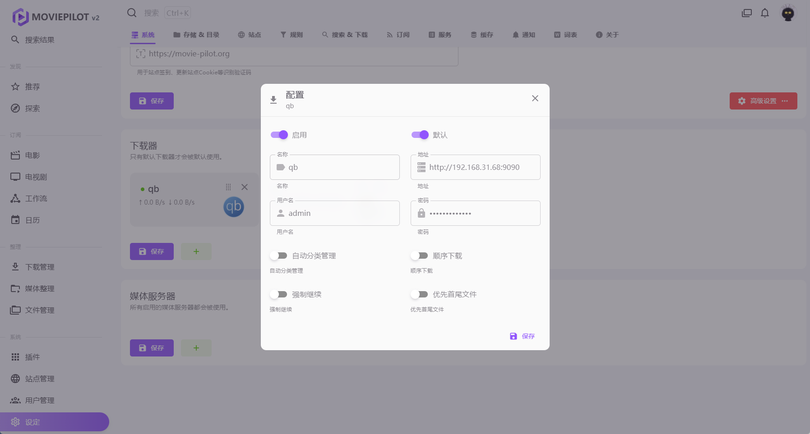Click the Ctrl+K shortcut badge

tap(178, 13)
